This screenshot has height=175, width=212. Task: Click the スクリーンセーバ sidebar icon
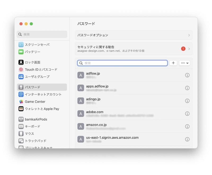click(x=21, y=45)
